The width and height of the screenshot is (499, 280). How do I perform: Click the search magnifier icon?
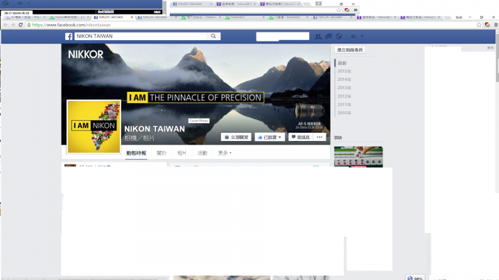[x=213, y=36]
